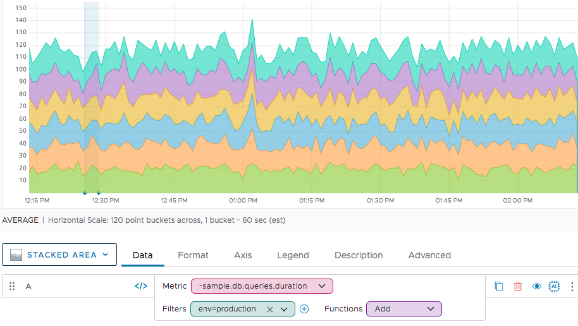Image resolution: width=578 pixels, height=326 pixels.
Task: Delete query A with the trash icon
Action: 518,286
